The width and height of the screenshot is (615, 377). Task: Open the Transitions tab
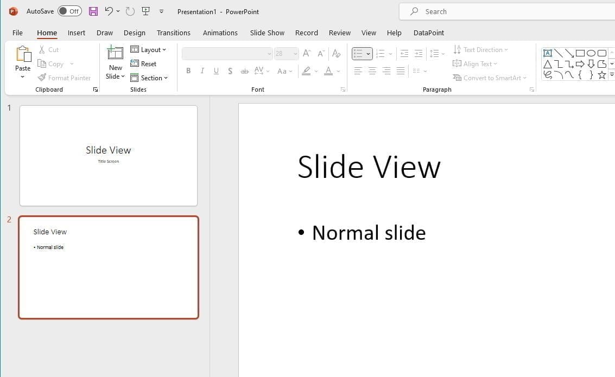(x=174, y=33)
